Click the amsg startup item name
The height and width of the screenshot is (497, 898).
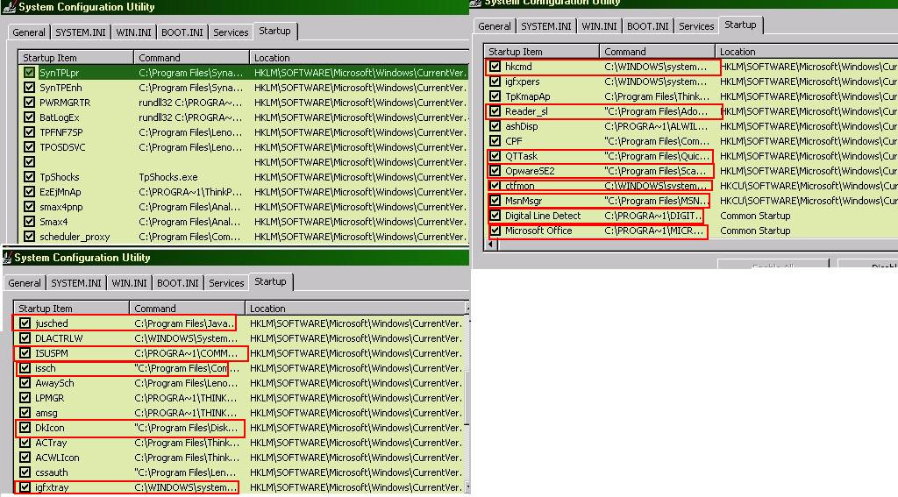coord(46,413)
